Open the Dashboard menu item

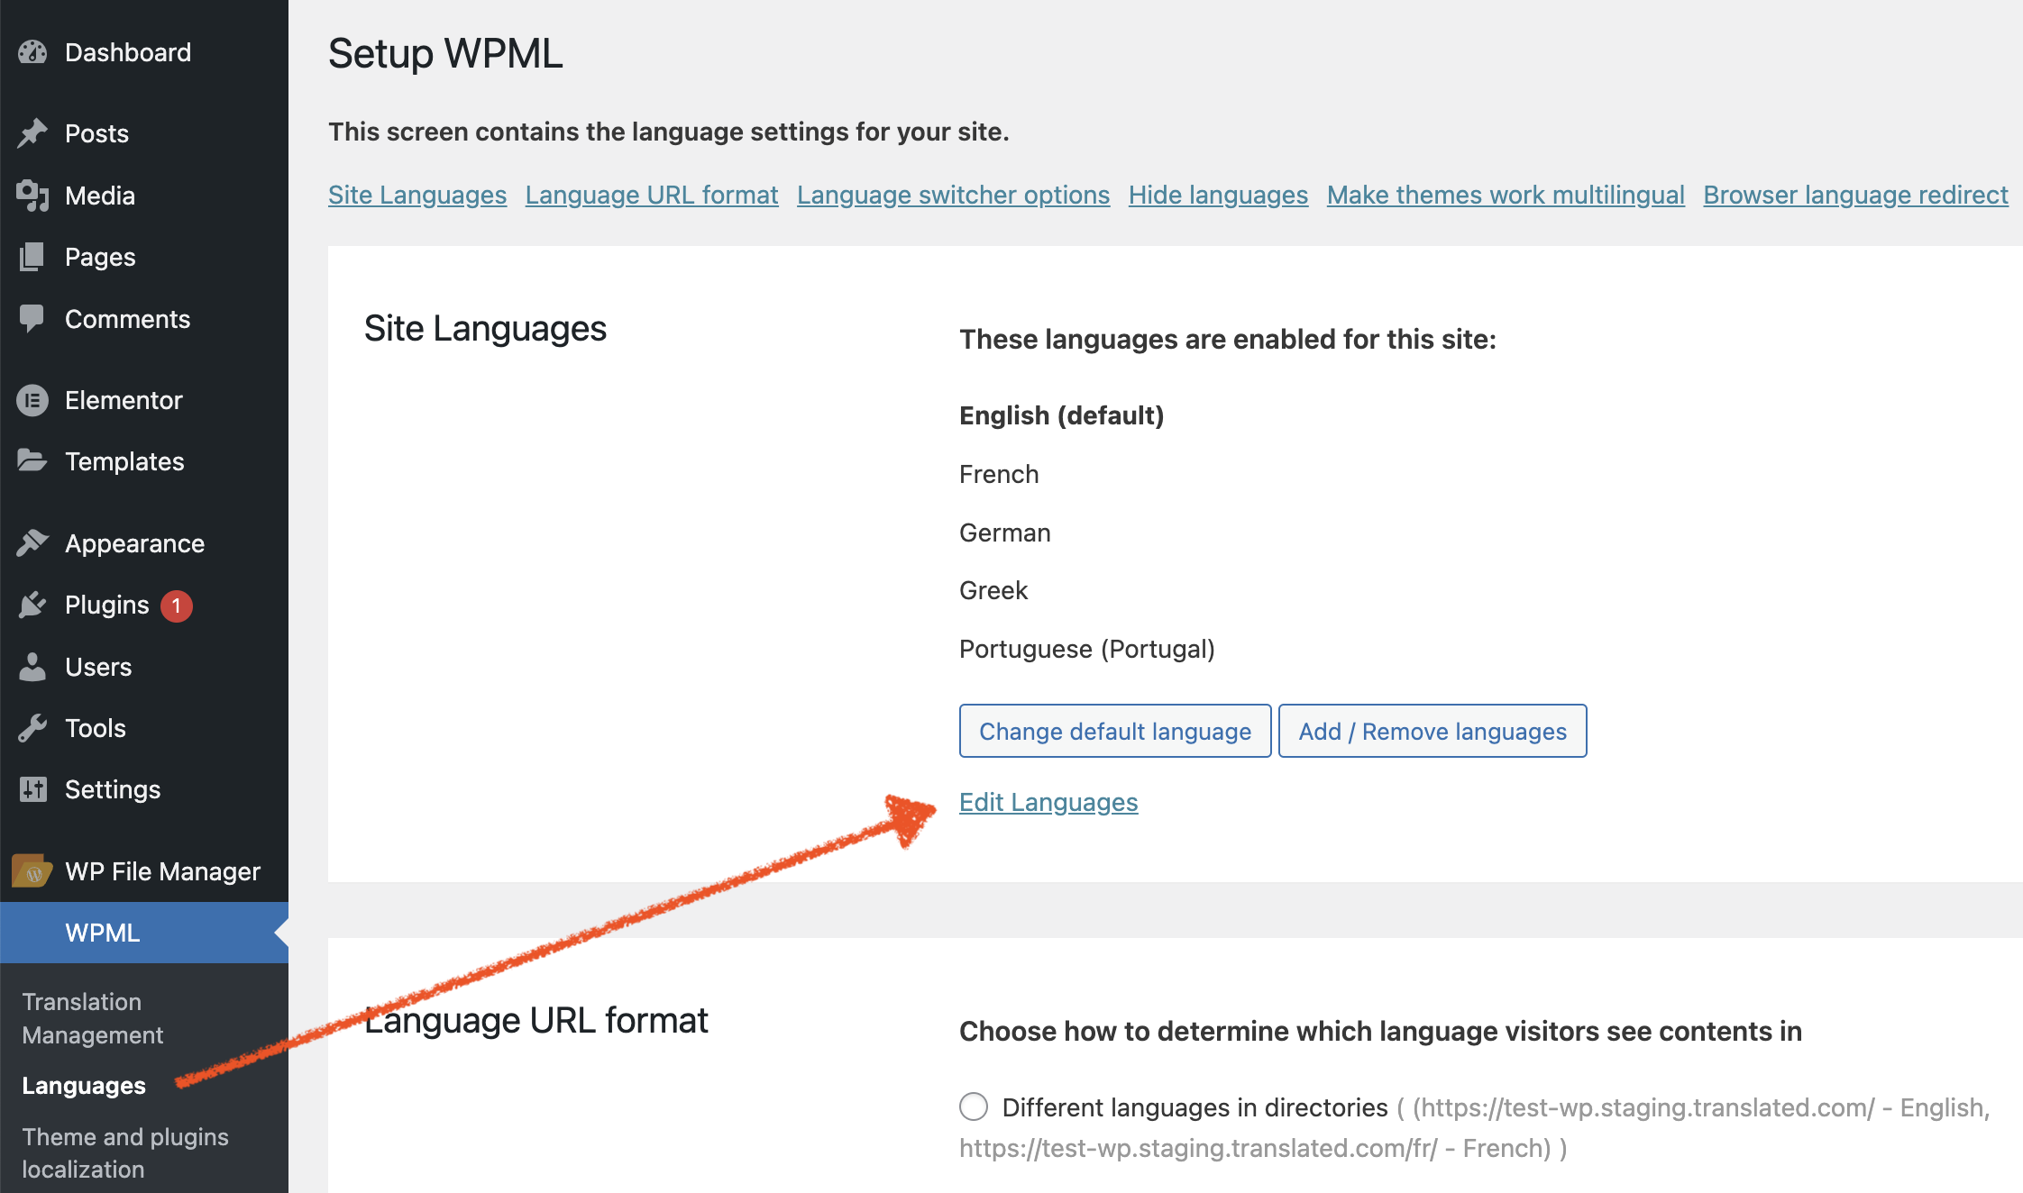point(128,52)
